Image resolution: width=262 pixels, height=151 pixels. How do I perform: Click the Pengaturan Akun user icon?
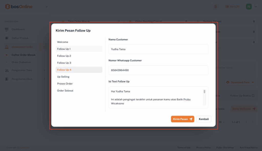coord(7,79)
